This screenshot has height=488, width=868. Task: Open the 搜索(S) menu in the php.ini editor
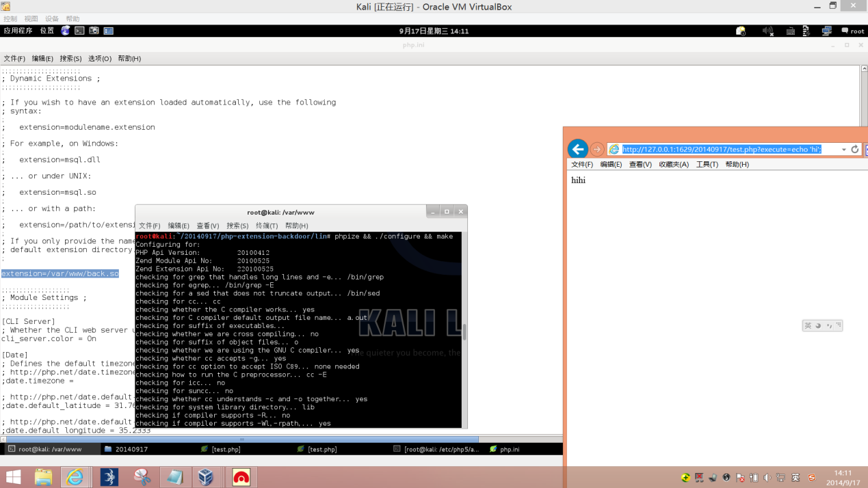70,59
